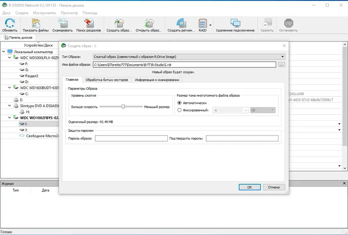The height and width of the screenshot is (235, 348).
Task: Collapse the WDC WD5000LPLX disk node
Action: 10,58
